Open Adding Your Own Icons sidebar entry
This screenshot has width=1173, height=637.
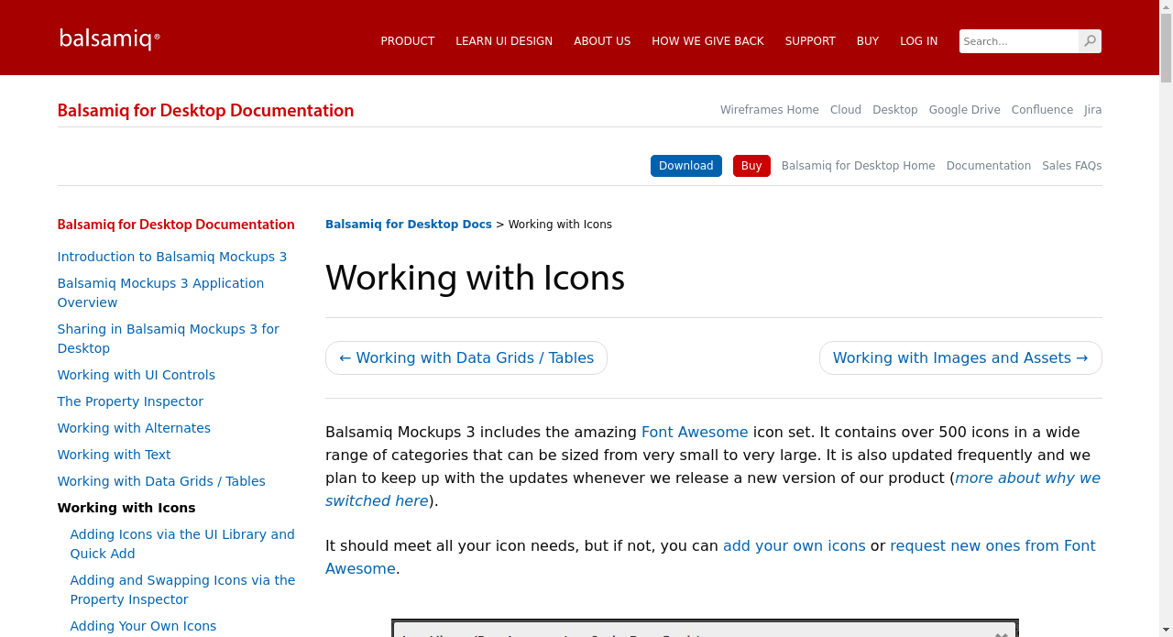tap(143, 625)
